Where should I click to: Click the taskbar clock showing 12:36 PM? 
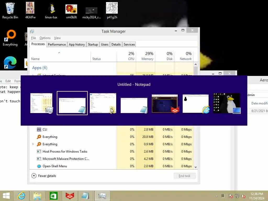[257, 196]
